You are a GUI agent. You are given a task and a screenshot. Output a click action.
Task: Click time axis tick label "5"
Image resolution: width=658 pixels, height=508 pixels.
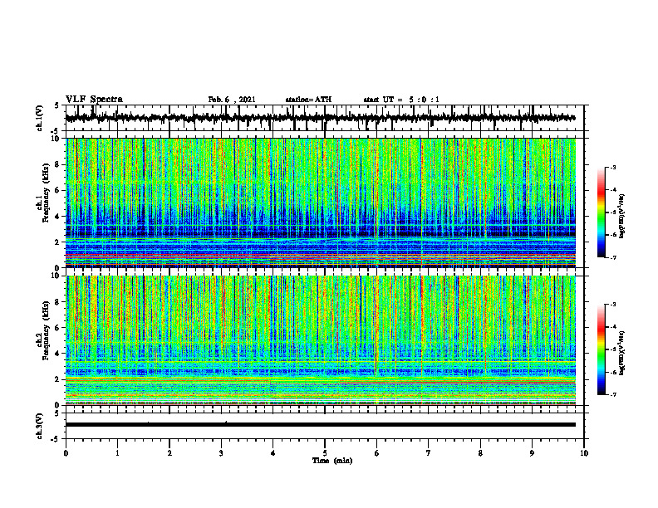[325, 453]
